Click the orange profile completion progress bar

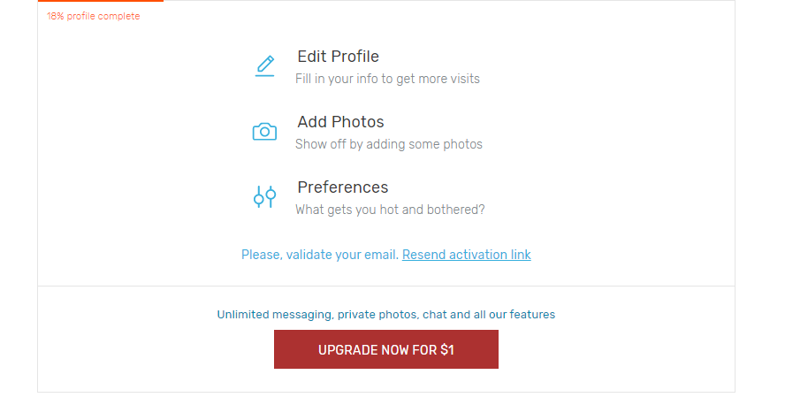point(101,1)
